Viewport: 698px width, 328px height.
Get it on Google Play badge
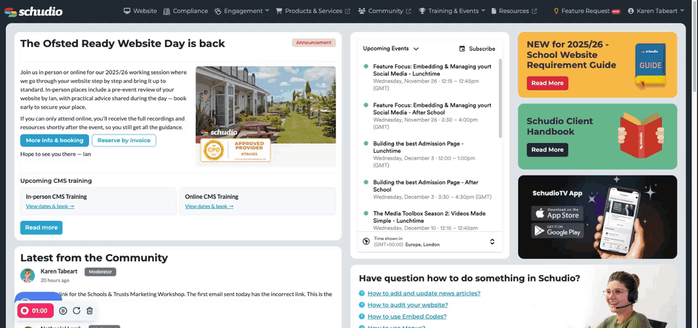[557, 231]
